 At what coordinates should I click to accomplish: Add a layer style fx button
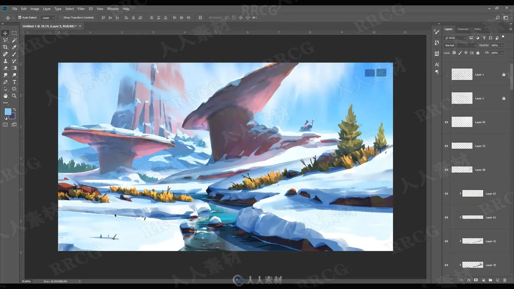(469, 280)
